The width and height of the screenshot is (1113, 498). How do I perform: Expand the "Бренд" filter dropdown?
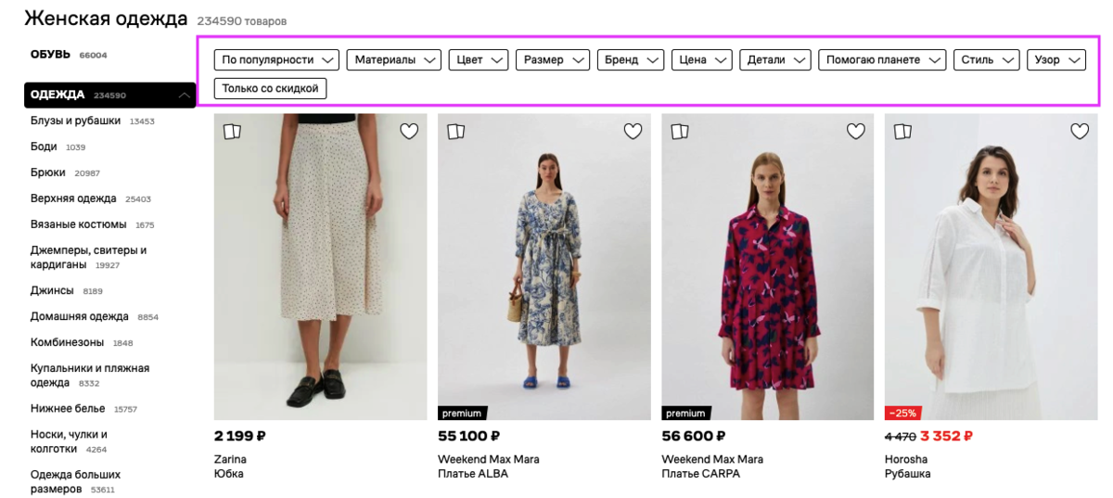[x=631, y=60]
